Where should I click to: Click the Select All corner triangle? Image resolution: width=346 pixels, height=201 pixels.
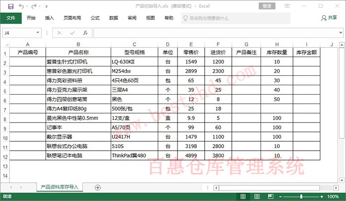[x=5, y=44]
